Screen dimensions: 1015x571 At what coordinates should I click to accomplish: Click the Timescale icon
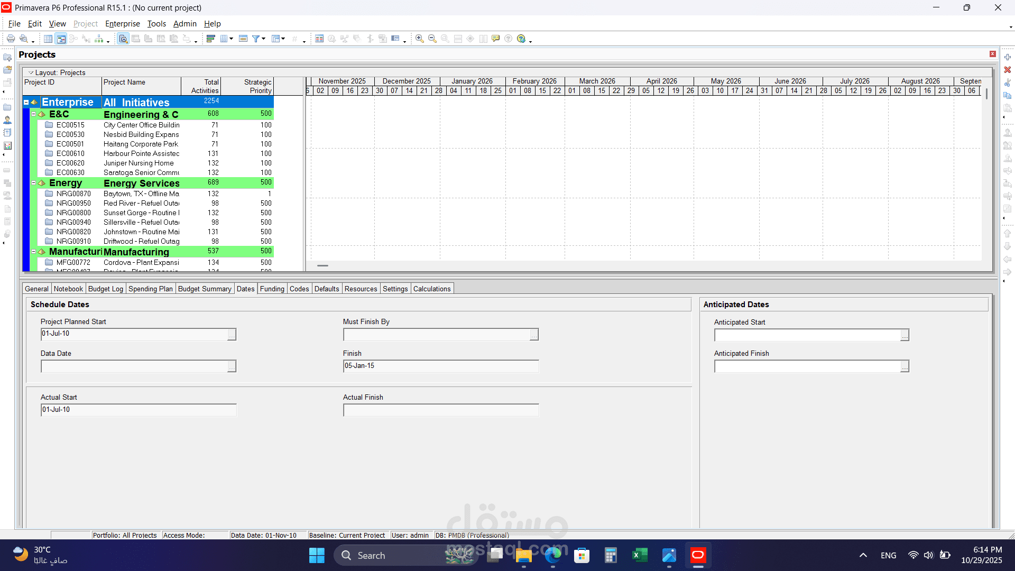243,39
